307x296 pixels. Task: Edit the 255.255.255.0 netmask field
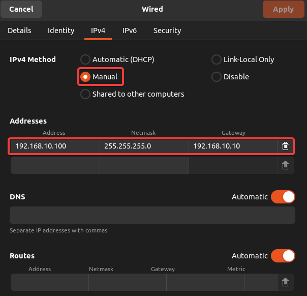tap(144, 146)
